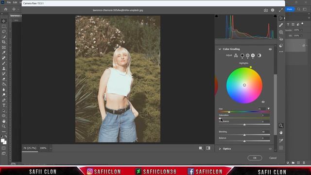
Task: Select the Healing tool in Camera Raw sidebar
Action: 281,25
